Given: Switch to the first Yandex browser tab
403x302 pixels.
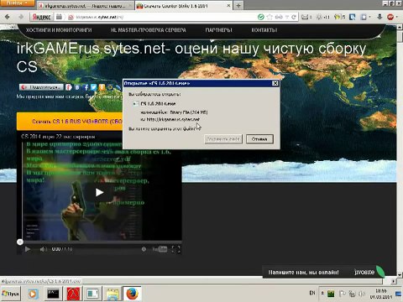Looking at the screenshot, I should tap(86, 6).
